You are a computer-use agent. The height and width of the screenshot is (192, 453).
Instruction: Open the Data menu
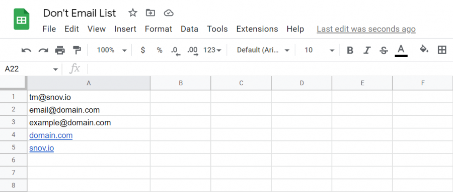coord(190,29)
